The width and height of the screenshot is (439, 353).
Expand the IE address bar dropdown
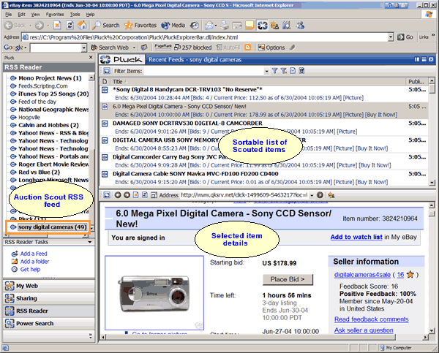[391, 37]
